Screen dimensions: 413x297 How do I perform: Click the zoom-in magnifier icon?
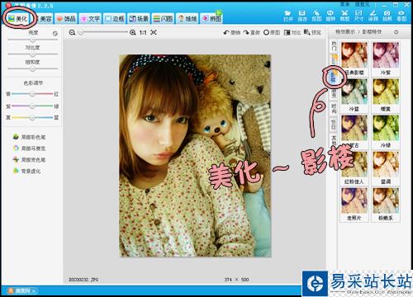coord(133,32)
